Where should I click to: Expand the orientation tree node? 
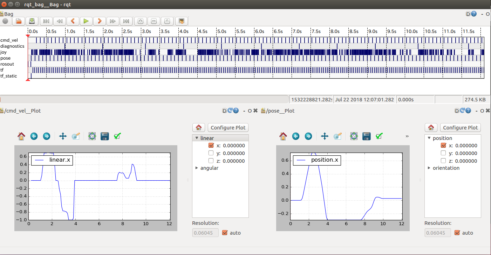tap(429, 168)
